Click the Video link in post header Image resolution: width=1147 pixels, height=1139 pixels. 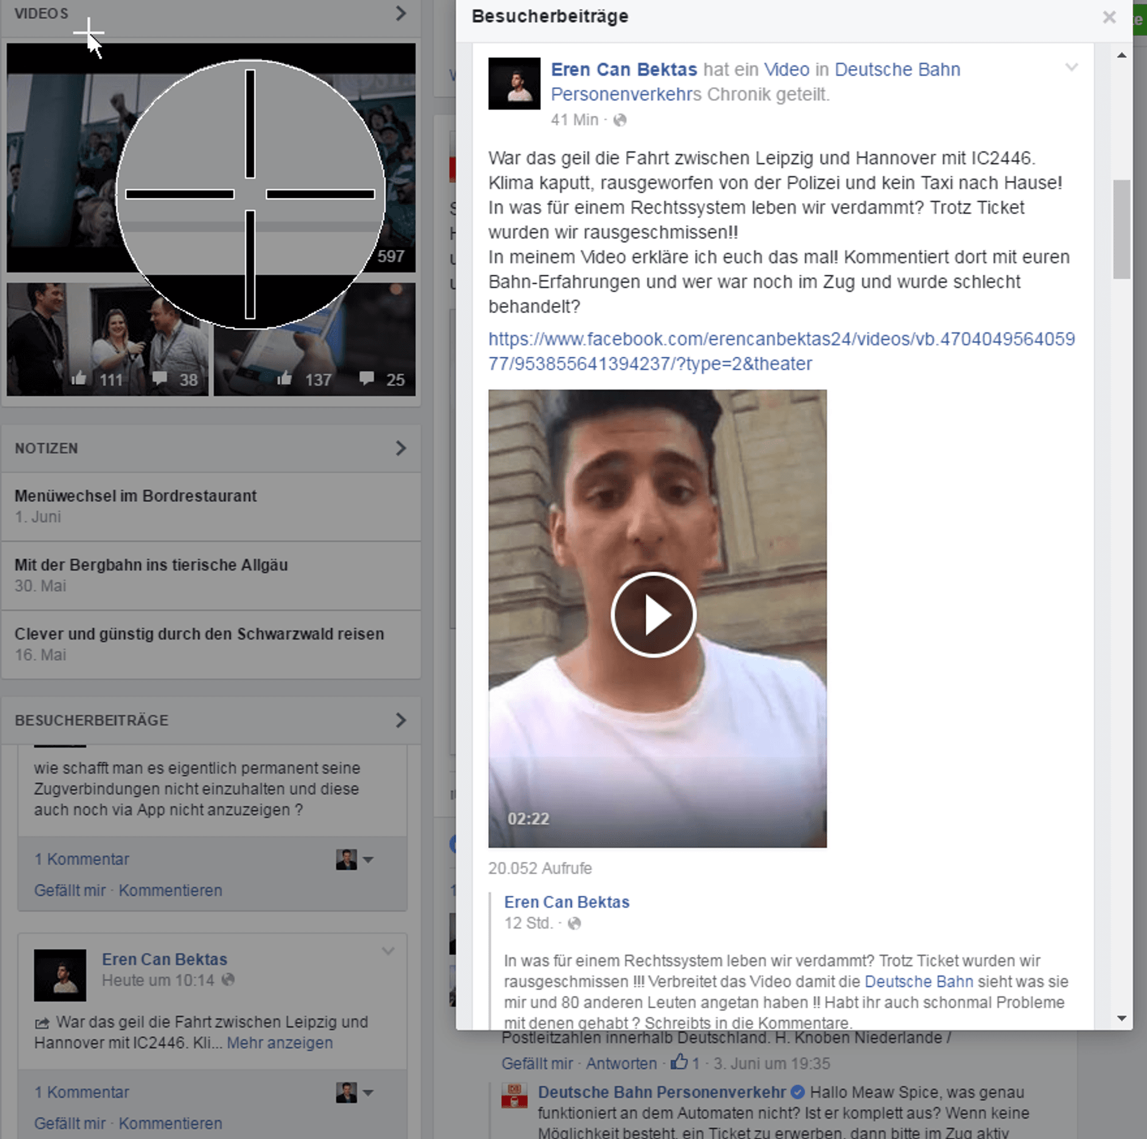pyautogui.click(x=786, y=69)
